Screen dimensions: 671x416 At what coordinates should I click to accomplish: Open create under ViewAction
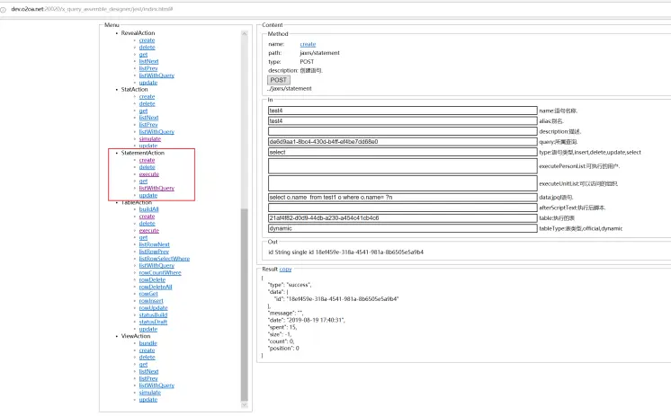(147, 350)
